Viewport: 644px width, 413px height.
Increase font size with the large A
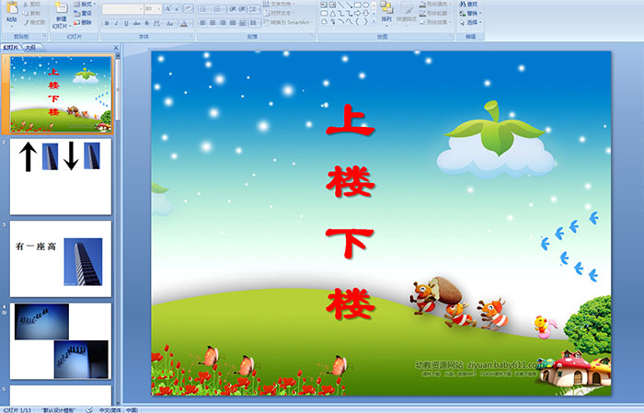coord(168,8)
